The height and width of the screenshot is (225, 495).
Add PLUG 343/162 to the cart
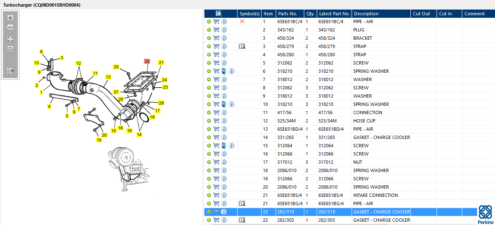pyautogui.click(x=216, y=30)
